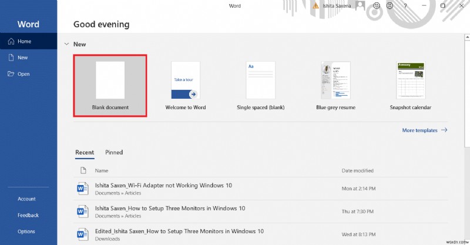
Task: Click the Home house icon in sidebar
Action: pyautogui.click(x=11, y=41)
